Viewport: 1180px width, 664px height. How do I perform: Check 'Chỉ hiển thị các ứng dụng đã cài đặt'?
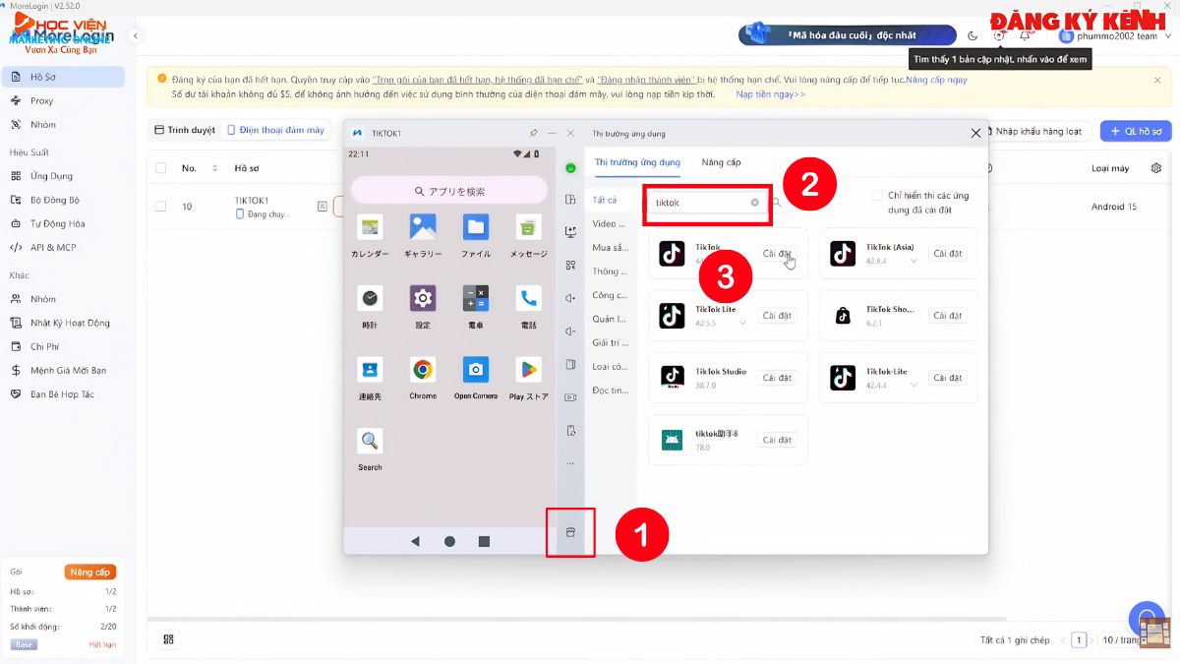878,196
